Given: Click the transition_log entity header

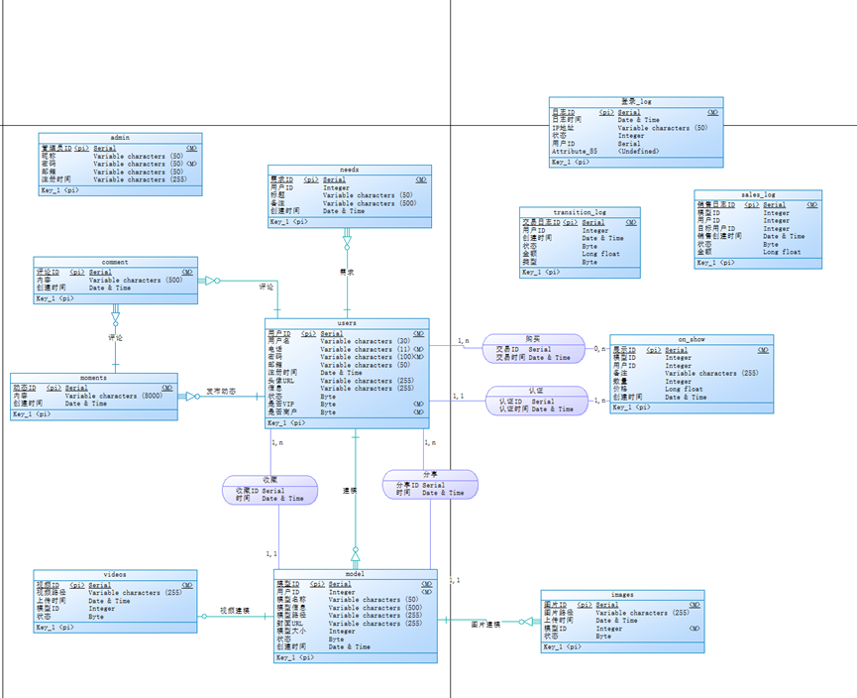Looking at the screenshot, I should 580,212.
